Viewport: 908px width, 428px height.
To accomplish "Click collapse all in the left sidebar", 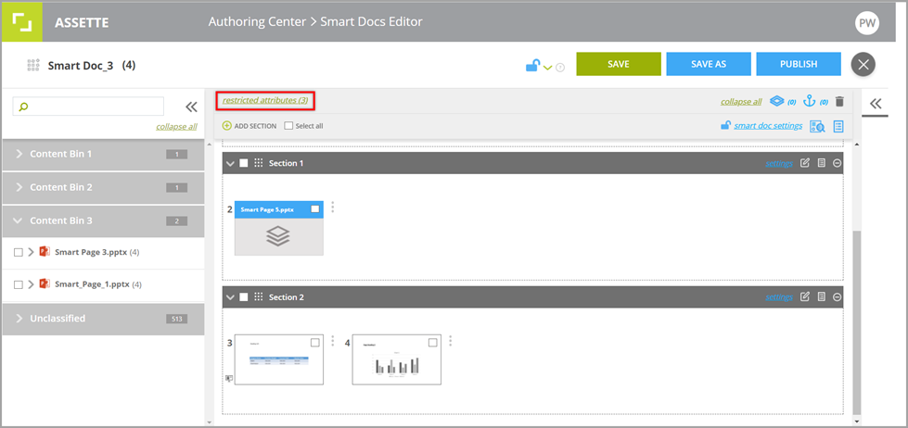I will click(176, 127).
